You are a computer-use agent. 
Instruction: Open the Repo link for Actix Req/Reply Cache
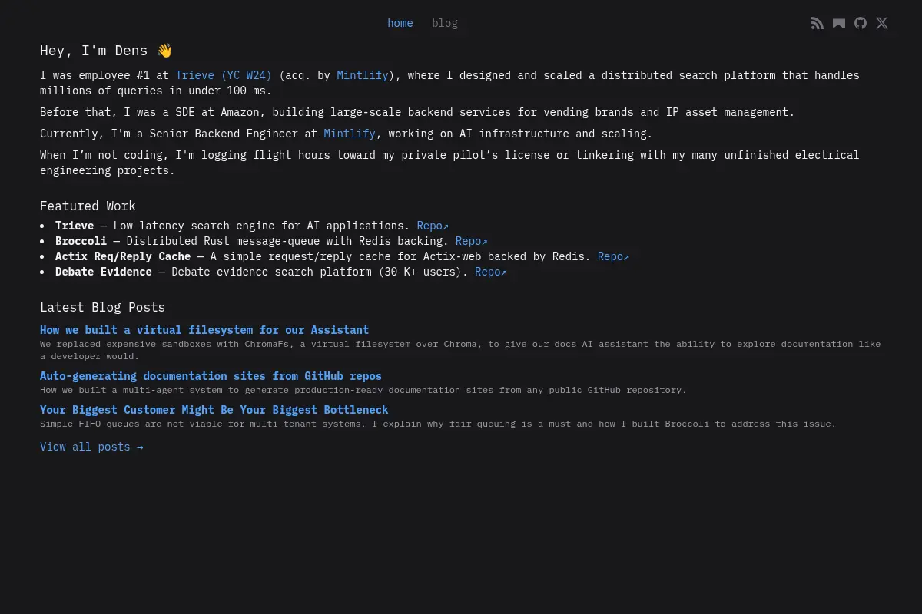pyautogui.click(x=614, y=256)
